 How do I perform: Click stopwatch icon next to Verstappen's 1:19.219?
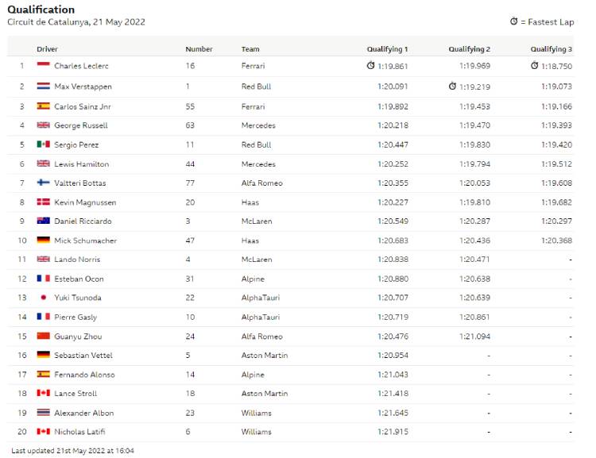pos(452,86)
